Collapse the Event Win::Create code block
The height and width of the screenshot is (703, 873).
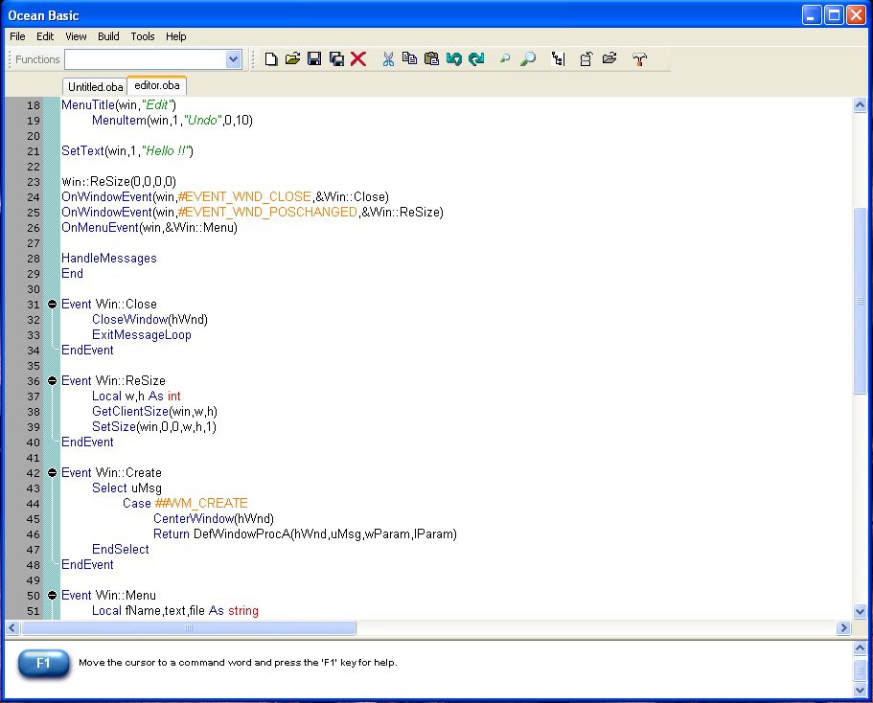pyautogui.click(x=53, y=472)
